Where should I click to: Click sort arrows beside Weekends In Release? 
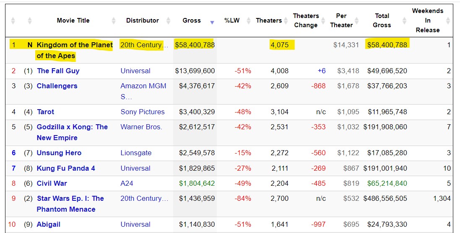point(448,20)
